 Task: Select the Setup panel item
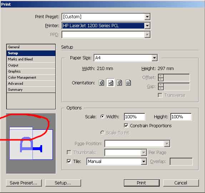point(31,53)
